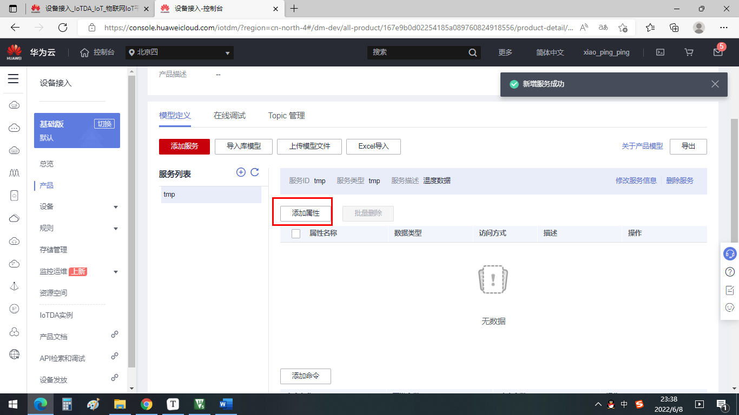Select the tmp service in the list

coord(211,195)
